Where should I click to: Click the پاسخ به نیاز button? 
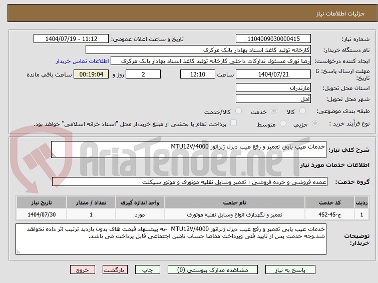tap(290, 270)
